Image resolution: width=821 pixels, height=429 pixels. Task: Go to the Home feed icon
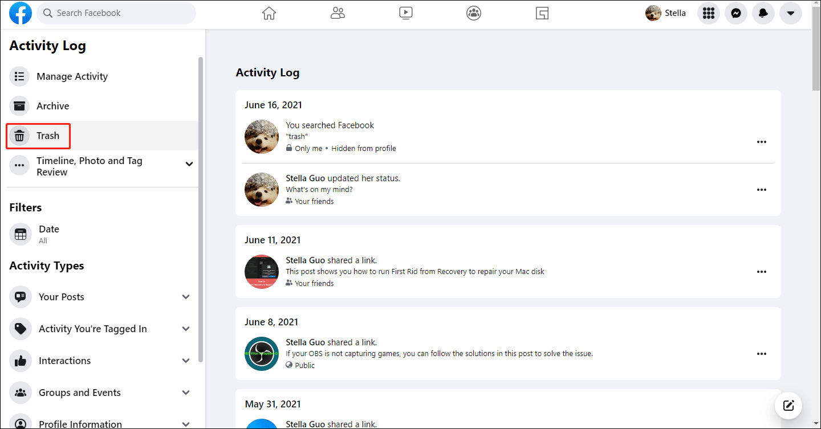coord(269,13)
